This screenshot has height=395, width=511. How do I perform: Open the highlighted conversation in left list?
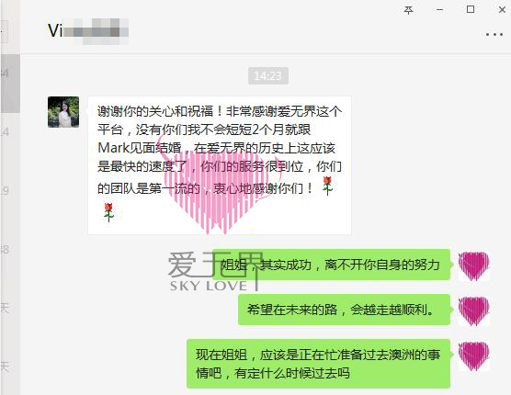10,84
